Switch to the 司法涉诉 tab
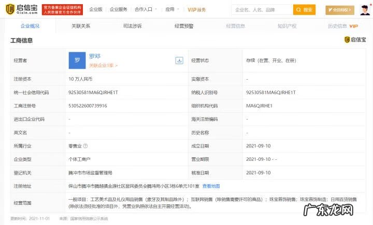The image size is (373, 225). pos(133,26)
